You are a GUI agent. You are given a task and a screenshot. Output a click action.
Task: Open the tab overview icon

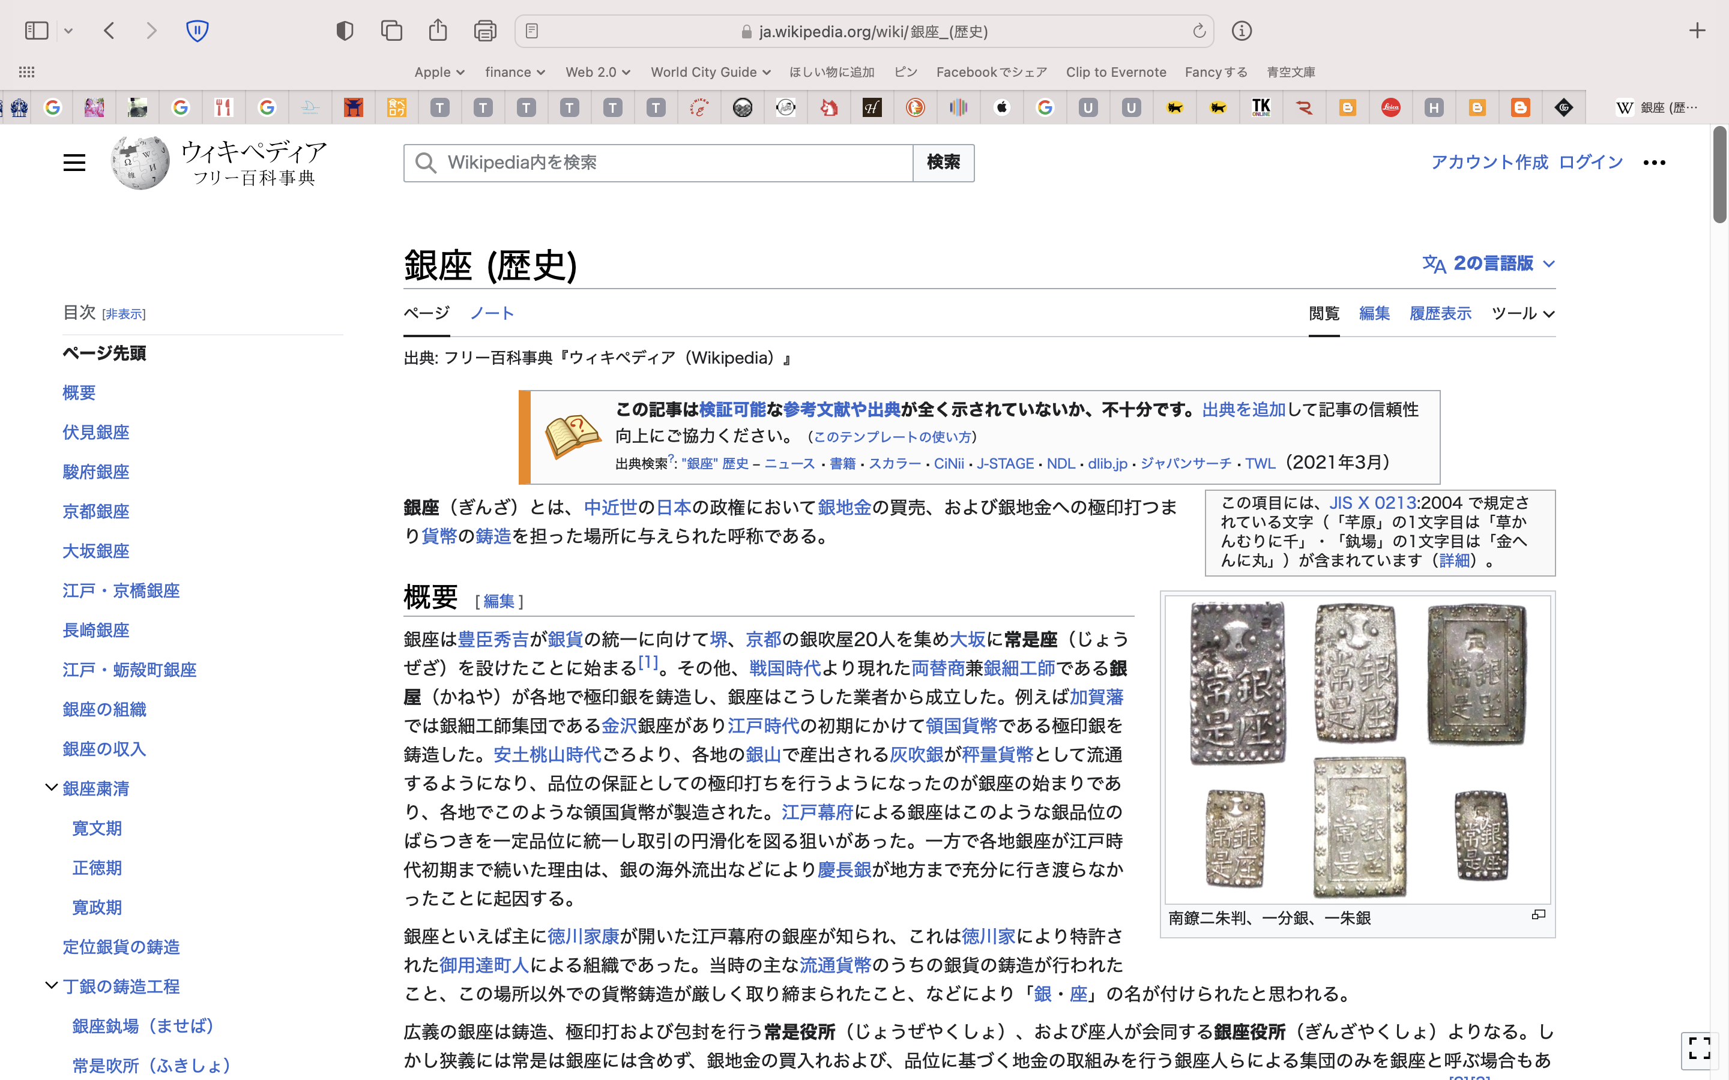pyautogui.click(x=391, y=31)
